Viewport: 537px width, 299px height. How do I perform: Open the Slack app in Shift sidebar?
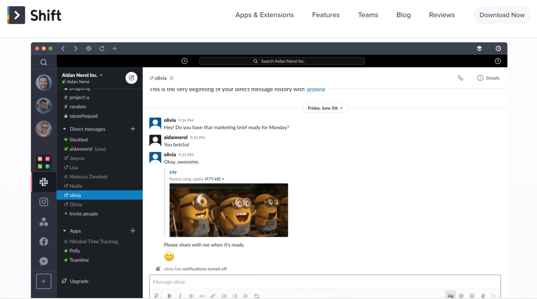tap(43, 182)
